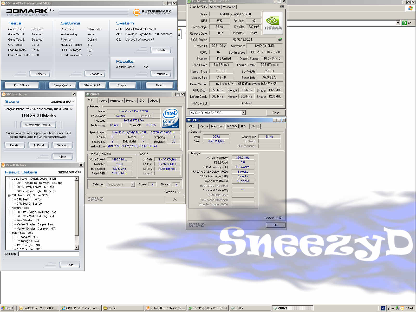Open Results Options in 3DMark05
The height and width of the screenshot is (312, 416).
(x=161, y=74)
